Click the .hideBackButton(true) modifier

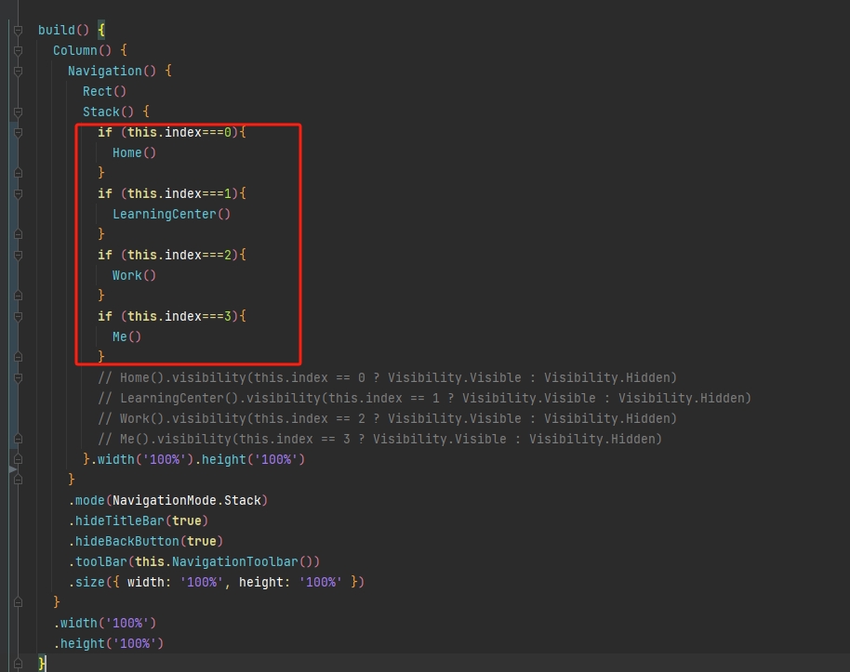coord(146,541)
